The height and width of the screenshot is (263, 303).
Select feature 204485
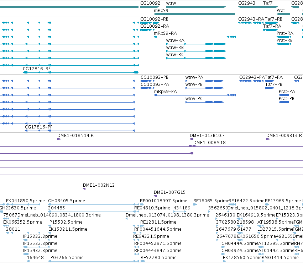(56, 208)
